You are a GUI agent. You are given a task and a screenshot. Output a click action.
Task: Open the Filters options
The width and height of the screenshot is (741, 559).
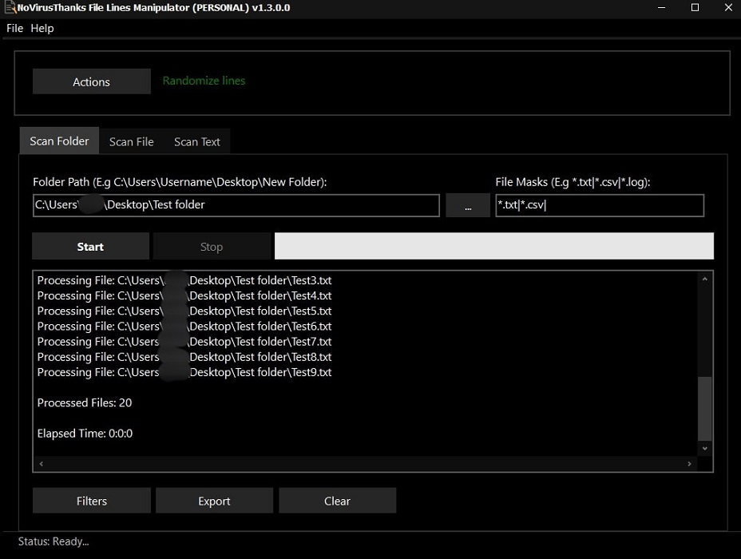(x=91, y=501)
